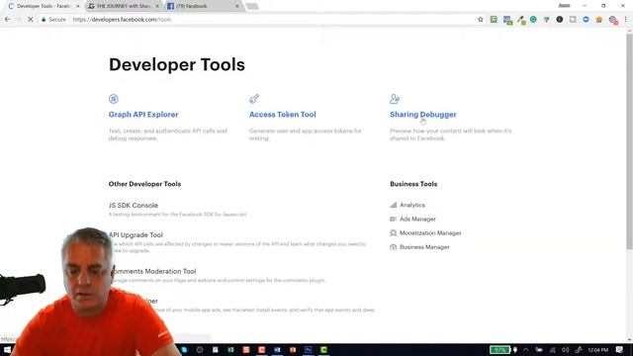Viewport: 633px width, 356px height.
Task: Click the Ads Manager icon
Action: (x=394, y=220)
